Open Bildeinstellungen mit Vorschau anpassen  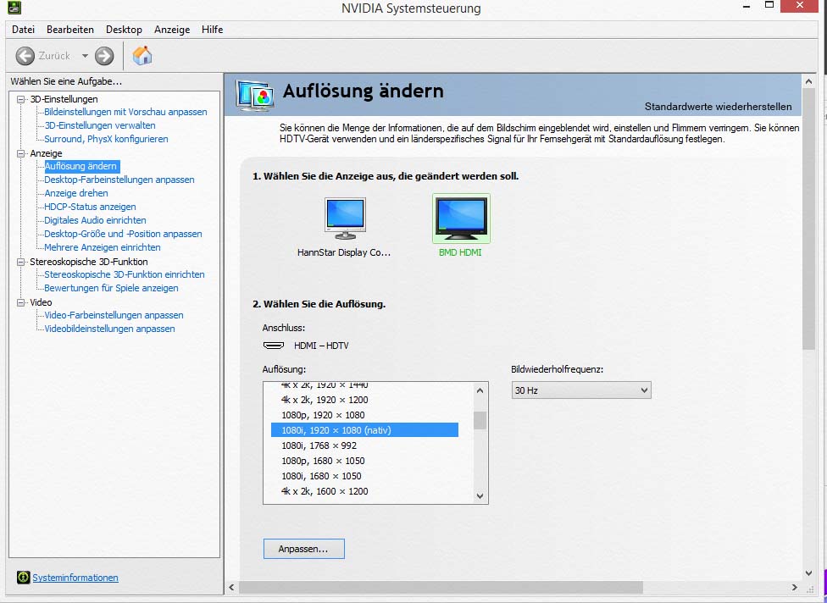(125, 112)
